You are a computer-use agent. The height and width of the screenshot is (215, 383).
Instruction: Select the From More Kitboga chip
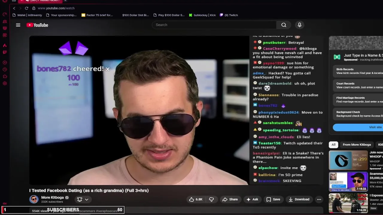click(357, 145)
